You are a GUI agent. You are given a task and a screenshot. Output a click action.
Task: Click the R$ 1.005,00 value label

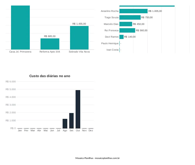click(155, 11)
